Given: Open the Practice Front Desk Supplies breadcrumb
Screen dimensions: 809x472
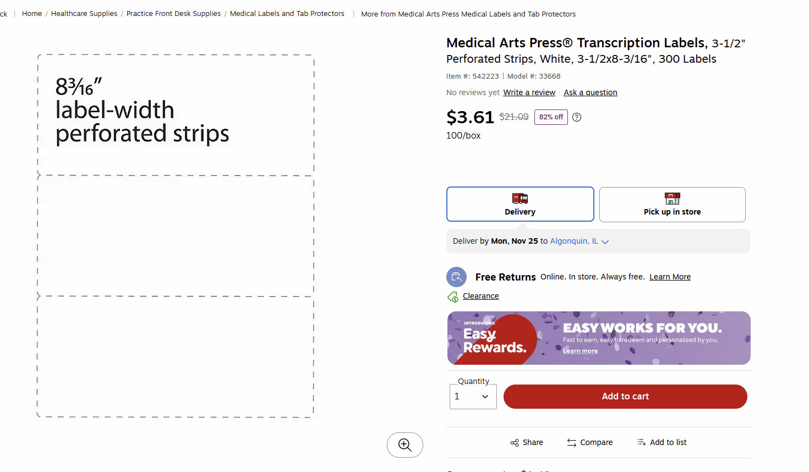Looking at the screenshot, I should [173, 14].
